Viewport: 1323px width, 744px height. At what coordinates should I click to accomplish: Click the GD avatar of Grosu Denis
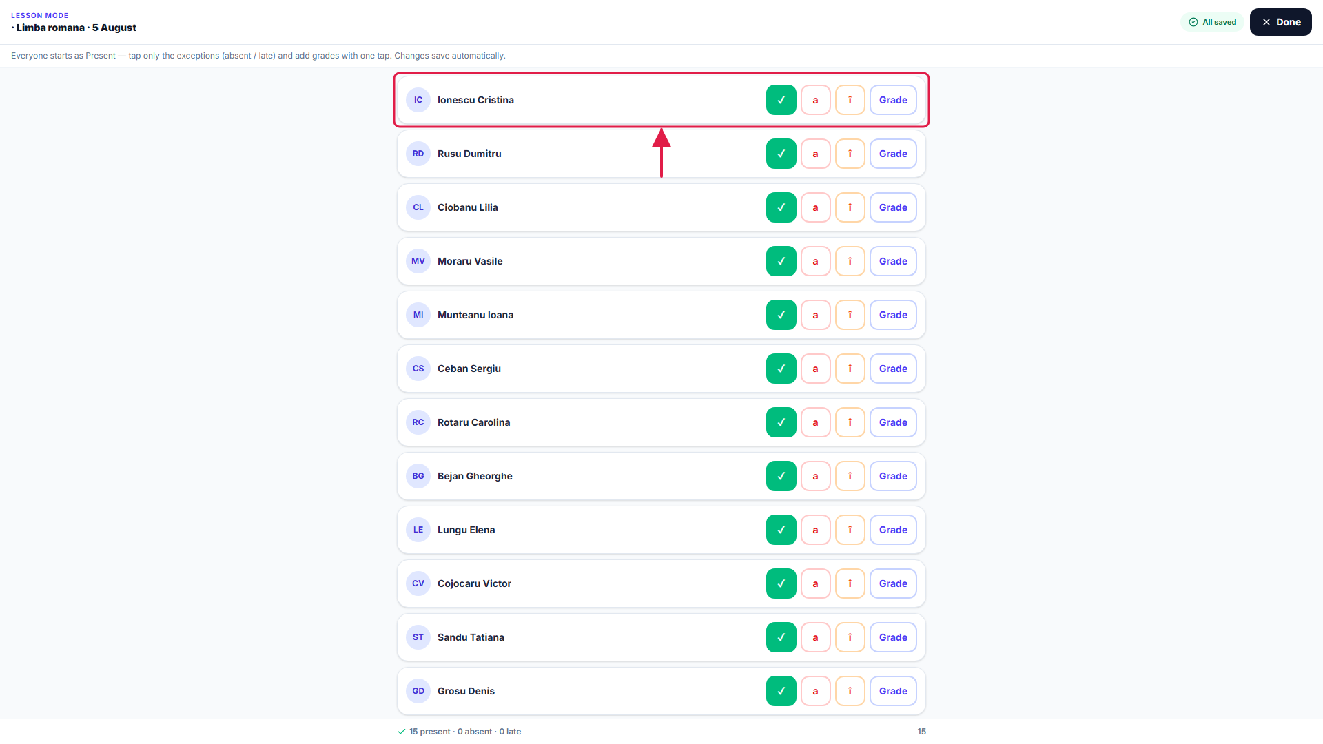click(x=418, y=691)
